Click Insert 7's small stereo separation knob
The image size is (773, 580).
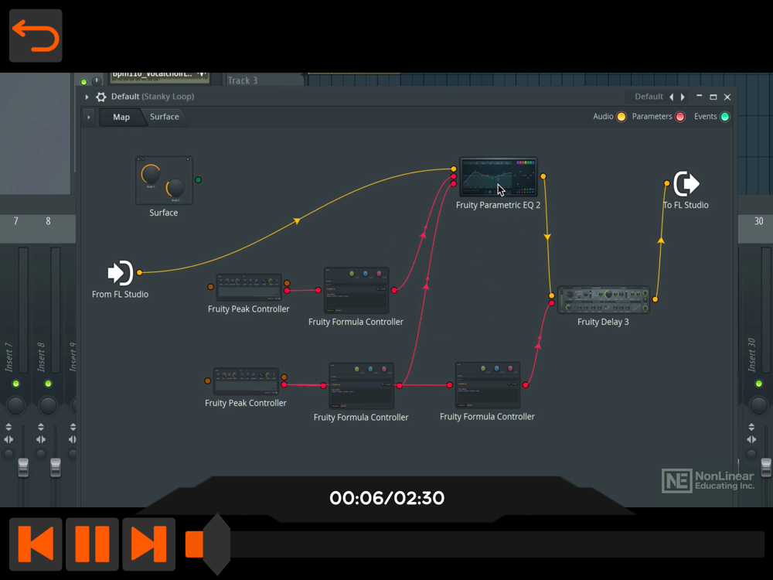click(x=9, y=454)
